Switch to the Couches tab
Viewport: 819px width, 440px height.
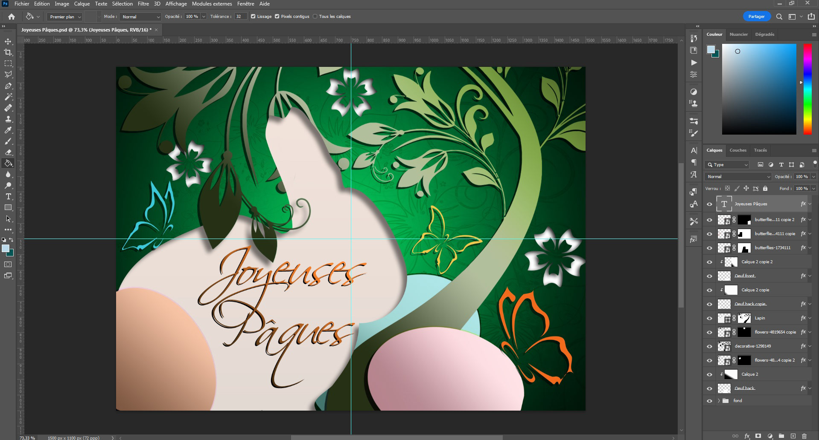tap(738, 150)
